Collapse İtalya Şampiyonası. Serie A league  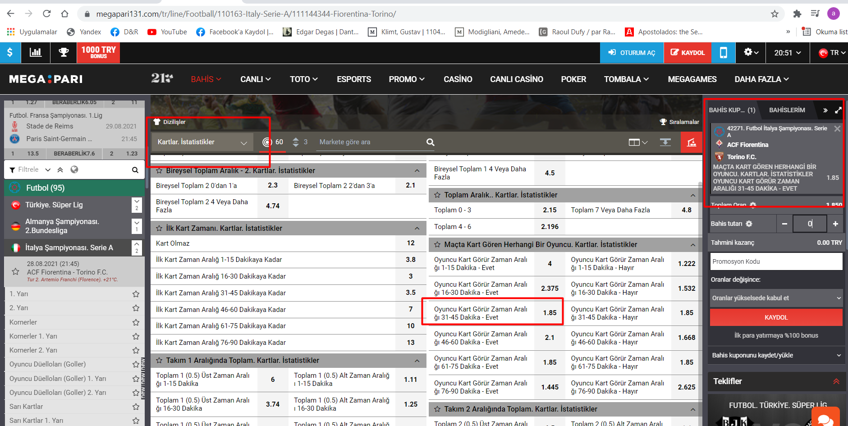pos(137,248)
